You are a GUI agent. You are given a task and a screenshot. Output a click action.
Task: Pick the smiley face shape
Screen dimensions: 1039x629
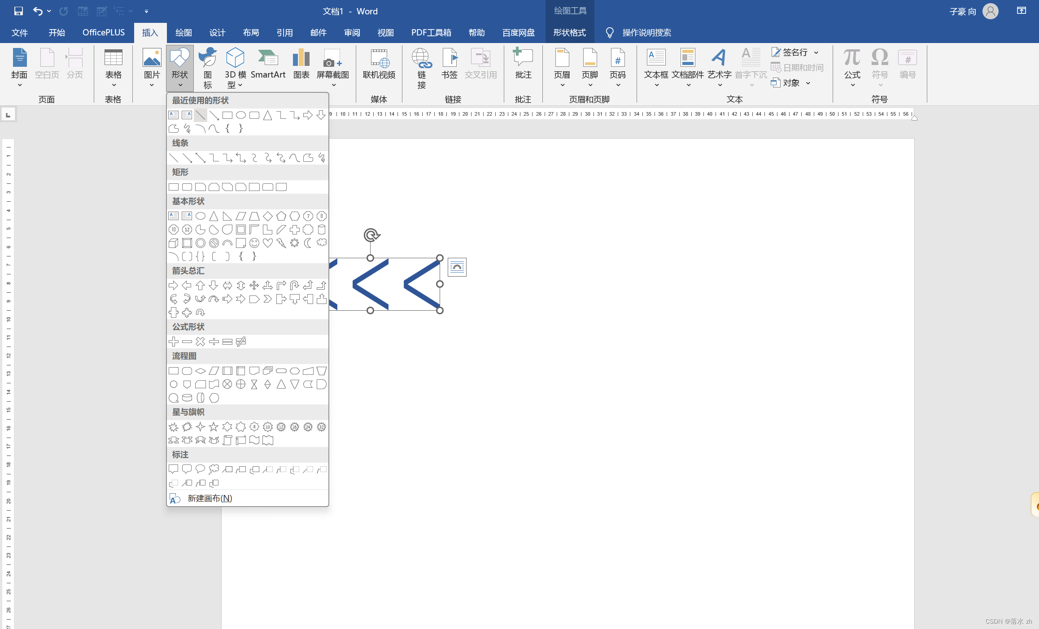pos(254,243)
